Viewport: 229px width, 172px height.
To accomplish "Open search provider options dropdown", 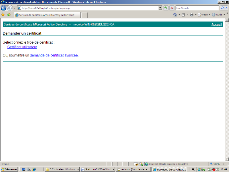I will coord(226,8).
